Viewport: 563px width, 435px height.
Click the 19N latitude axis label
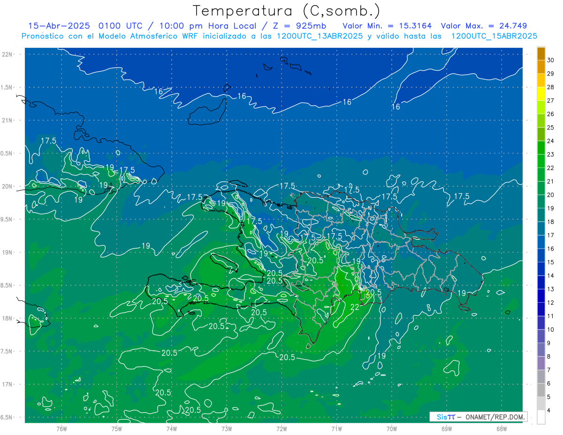point(7,252)
